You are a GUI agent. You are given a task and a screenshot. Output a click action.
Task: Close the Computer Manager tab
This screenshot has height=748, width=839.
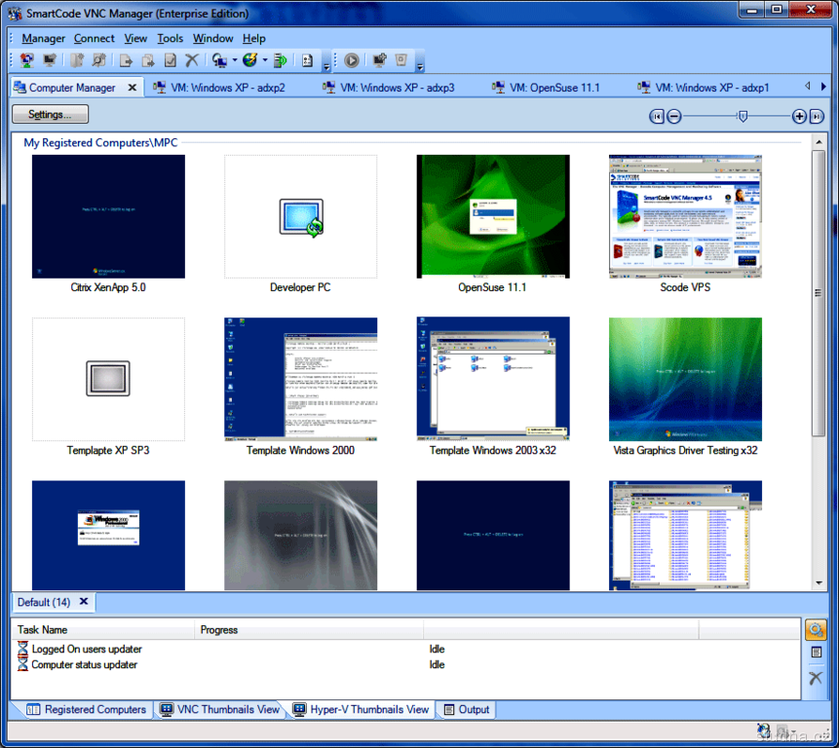(132, 87)
